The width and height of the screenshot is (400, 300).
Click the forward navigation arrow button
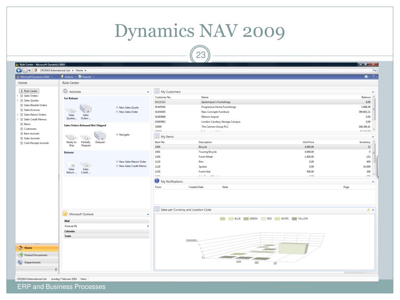(25, 70)
